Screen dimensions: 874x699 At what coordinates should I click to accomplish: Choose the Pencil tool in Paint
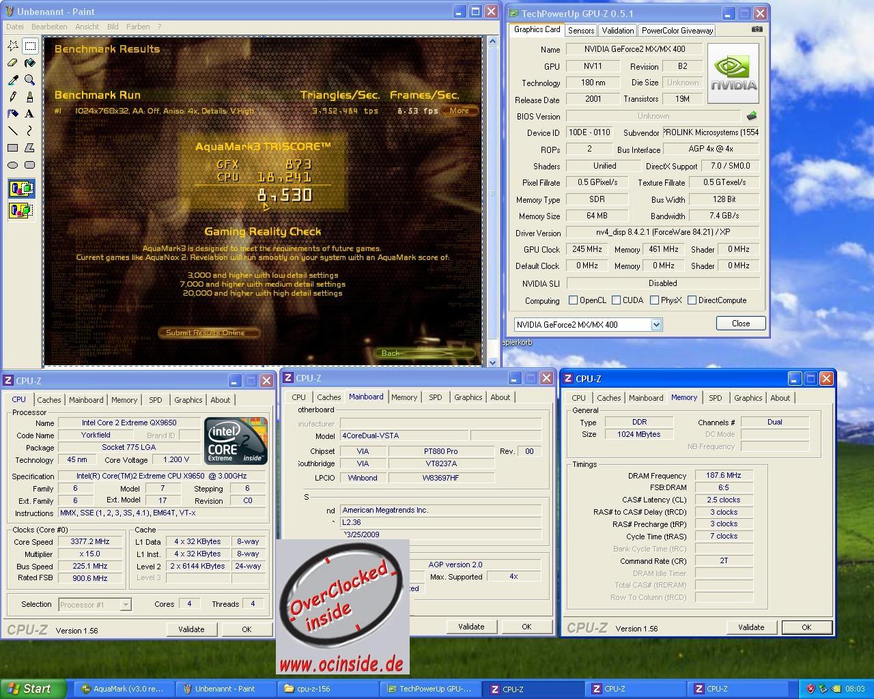pos(13,97)
